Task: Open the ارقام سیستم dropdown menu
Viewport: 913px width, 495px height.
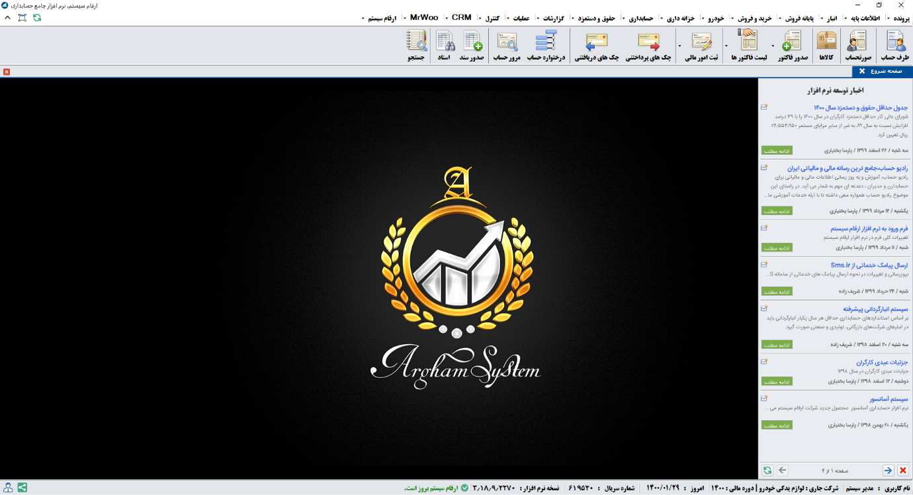Action: click(378, 18)
